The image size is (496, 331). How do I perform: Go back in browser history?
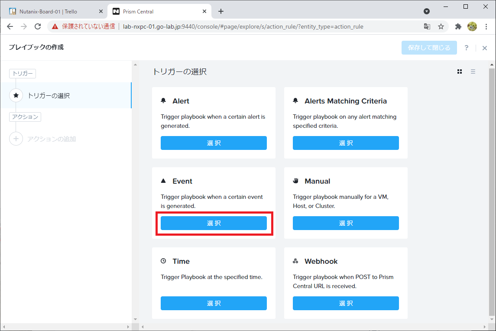10,26
